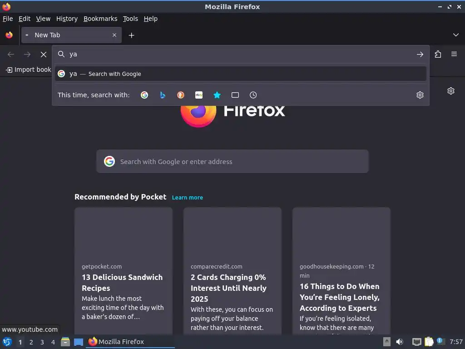This screenshot has width=465, height=349.
Task: Open file manager icon in taskbar
Action: click(x=65, y=342)
